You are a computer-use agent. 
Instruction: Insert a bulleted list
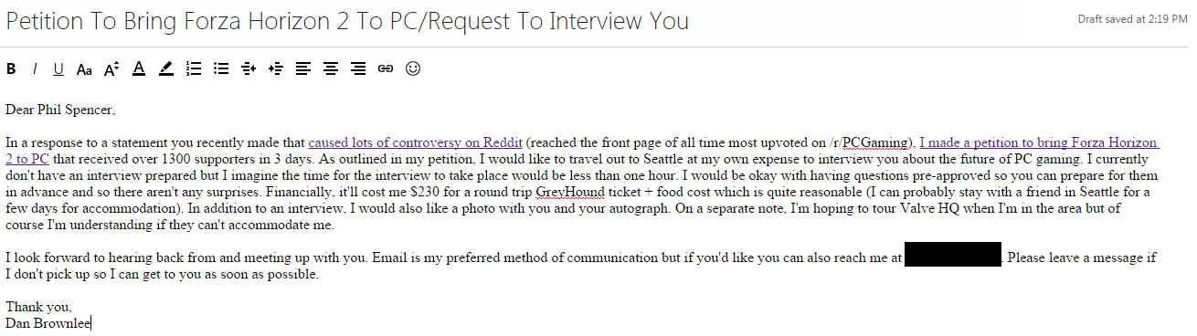(x=220, y=68)
